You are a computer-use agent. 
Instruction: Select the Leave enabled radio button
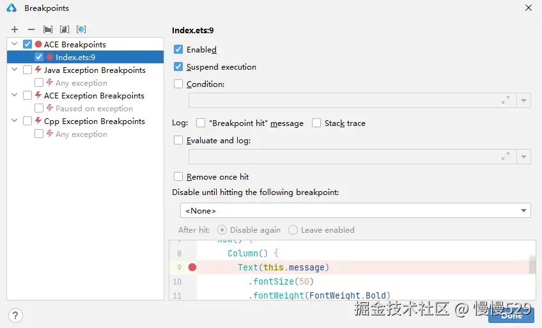click(x=293, y=230)
